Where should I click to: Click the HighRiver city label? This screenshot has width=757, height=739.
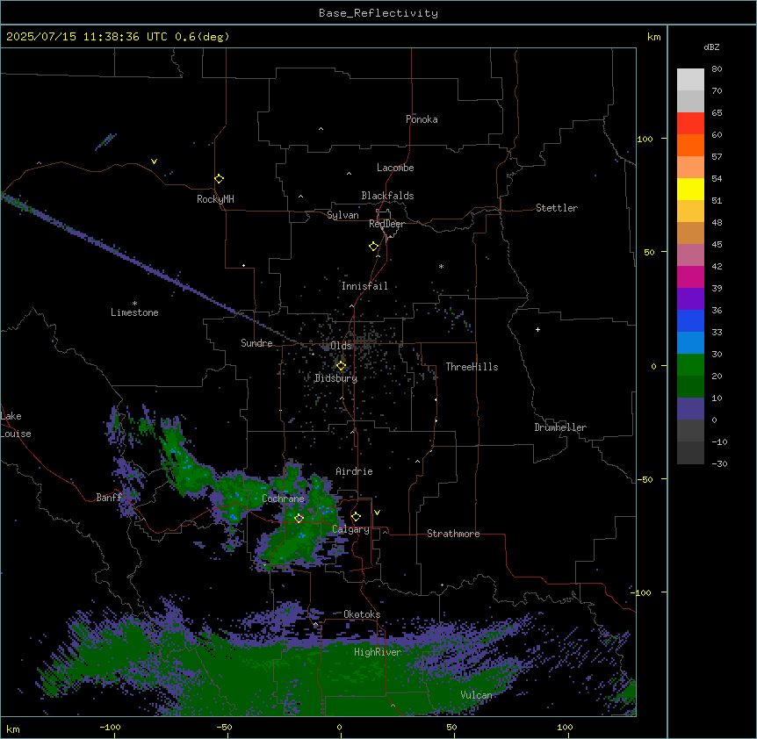click(x=378, y=652)
